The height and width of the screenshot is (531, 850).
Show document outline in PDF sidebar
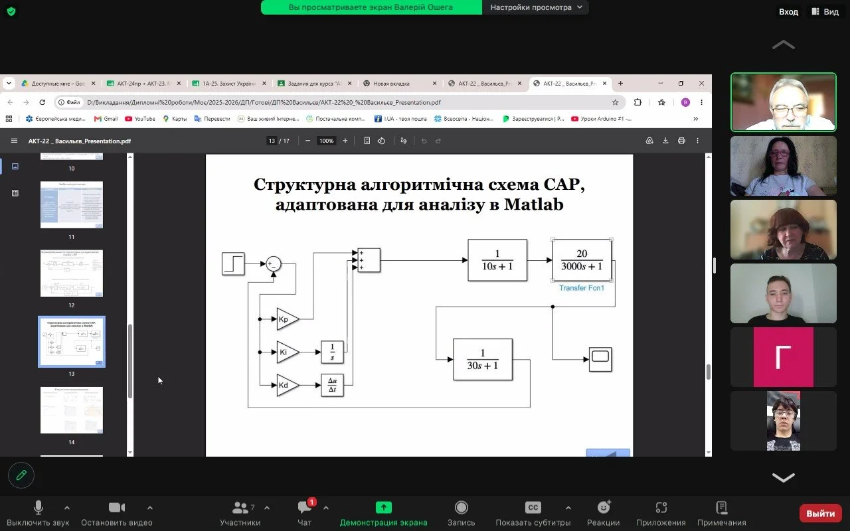click(x=15, y=192)
